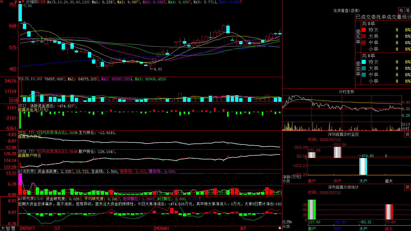Image resolution: width=411 pixels, height=231 pixels.
Task: Click the 超赢主力持仓 label
Action: [x=30, y=137]
